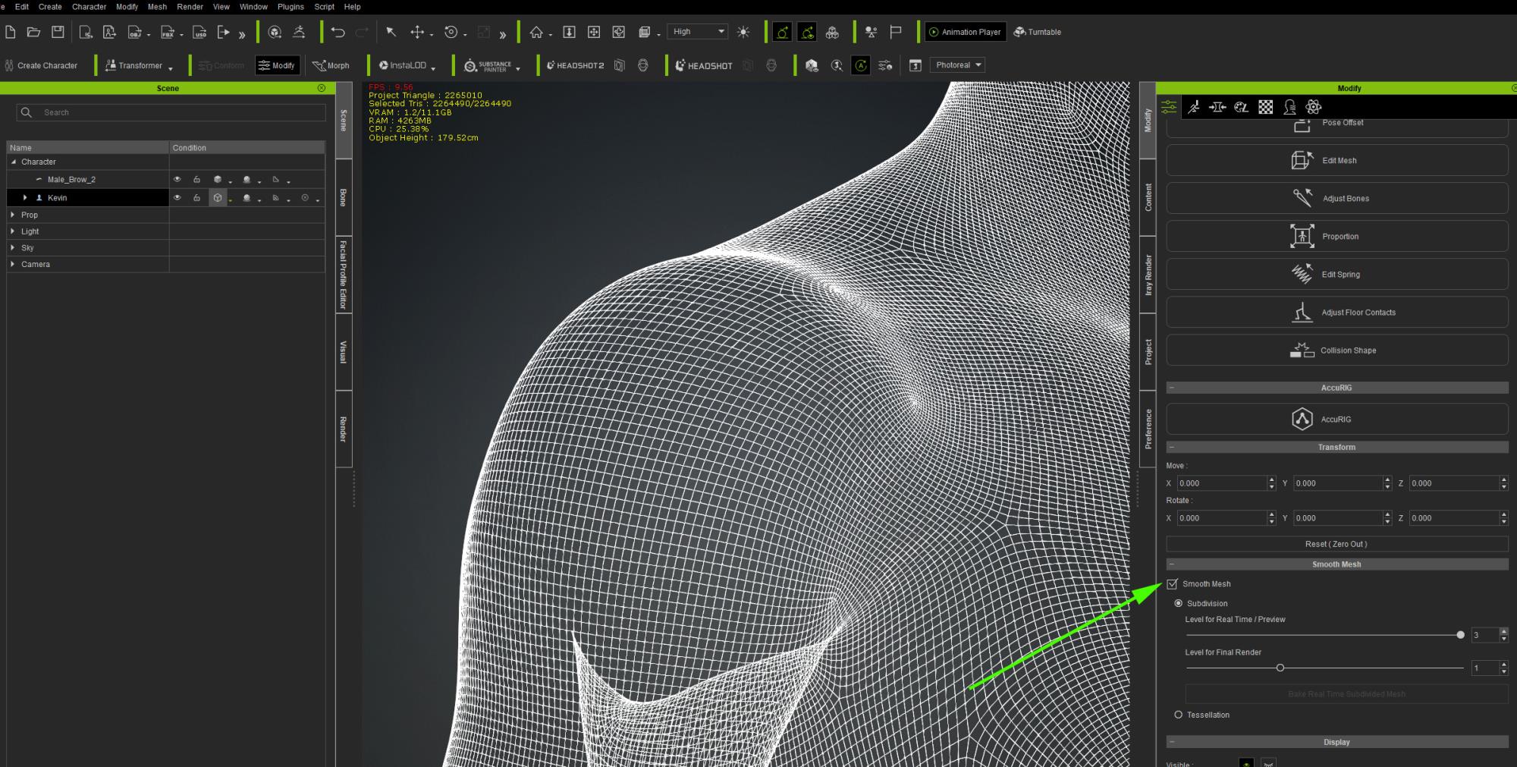Screen dimensions: 1517x767
Task: Click the Final Render level slider handle
Action: [x=1280, y=668]
